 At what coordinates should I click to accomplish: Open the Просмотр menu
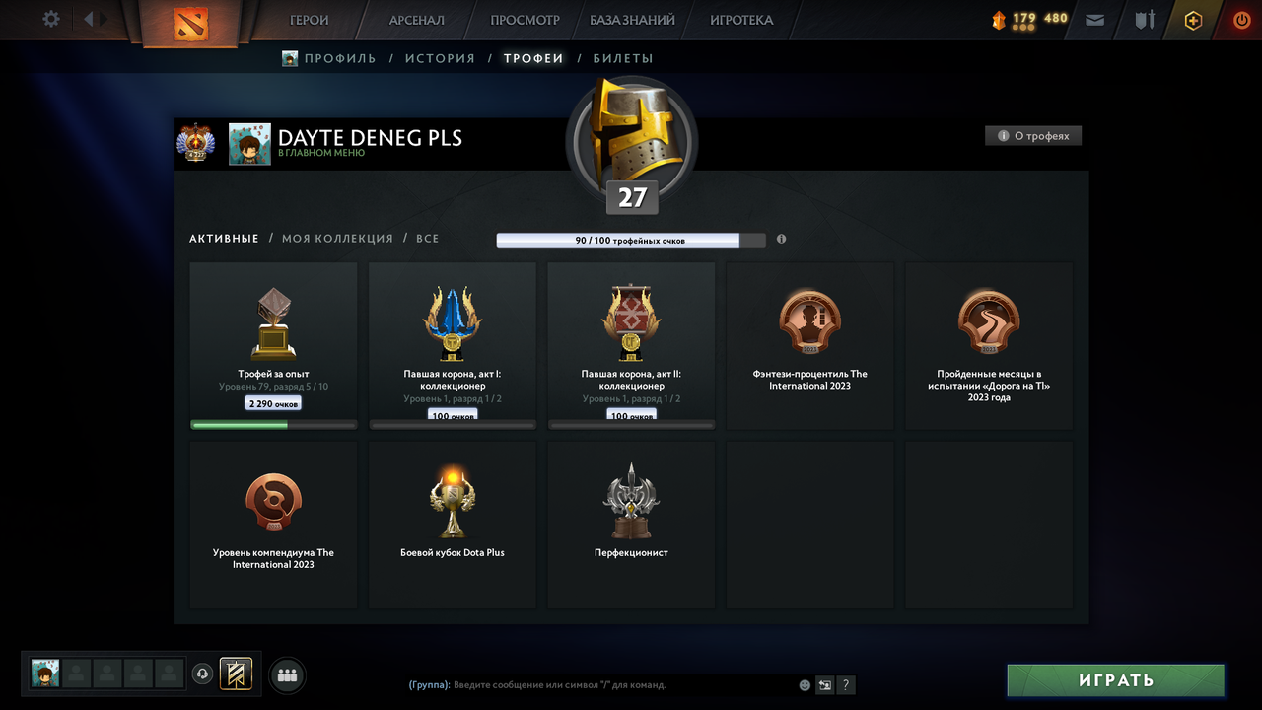tap(525, 20)
